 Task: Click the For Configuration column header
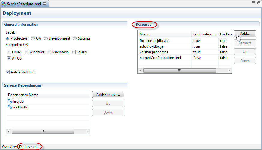click(x=204, y=34)
